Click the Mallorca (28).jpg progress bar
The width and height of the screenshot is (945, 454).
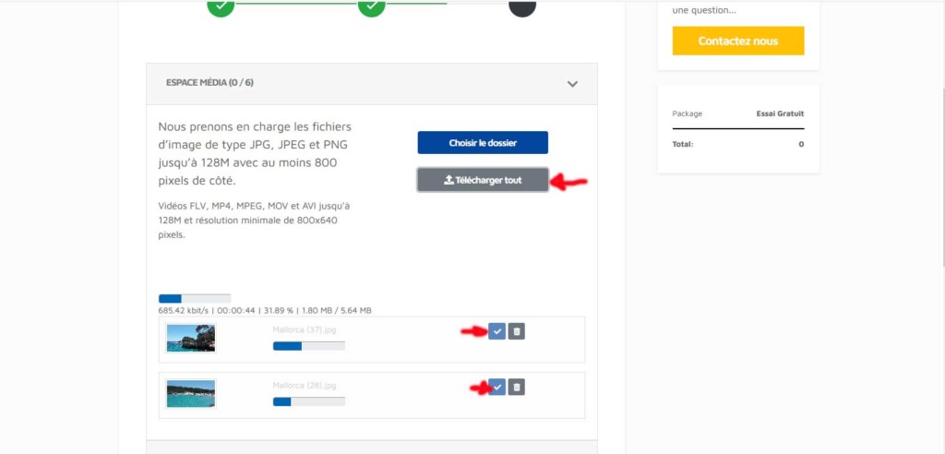309,401
